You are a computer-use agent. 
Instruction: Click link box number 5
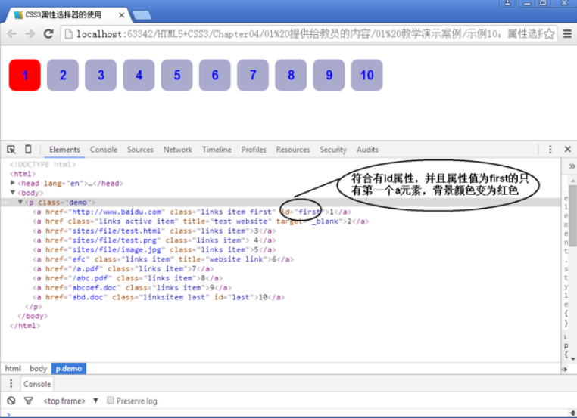coord(176,75)
